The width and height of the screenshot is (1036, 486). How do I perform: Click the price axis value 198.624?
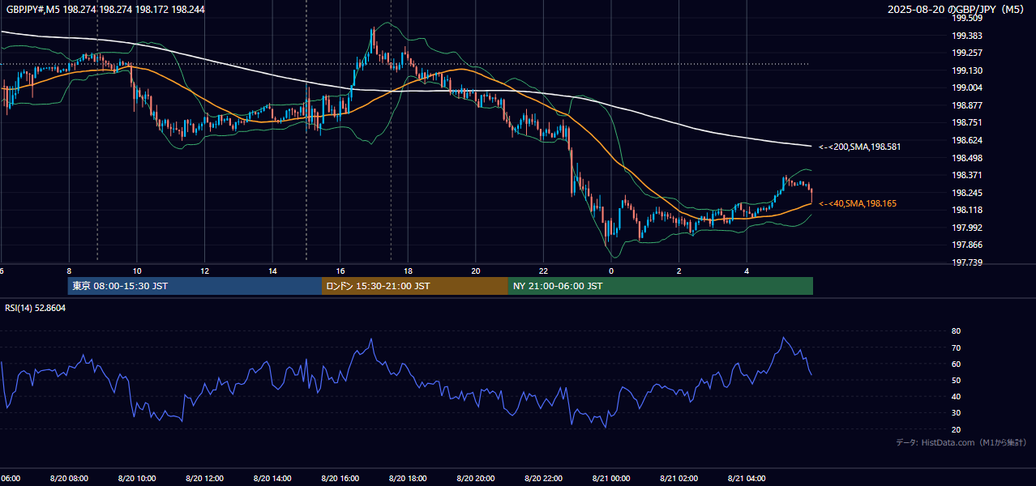tap(967, 140)
